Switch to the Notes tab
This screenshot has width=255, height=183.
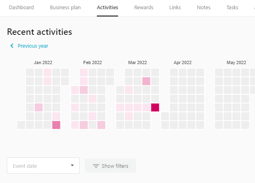(x=204, y=8)
